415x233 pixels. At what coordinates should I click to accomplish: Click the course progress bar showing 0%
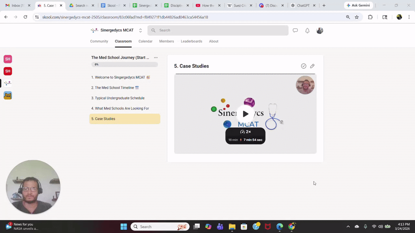point(125,64)
